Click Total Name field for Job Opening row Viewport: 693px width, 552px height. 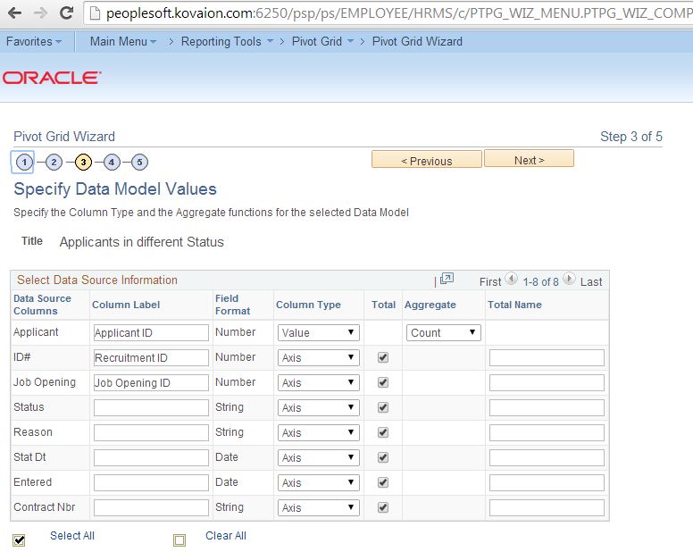point(547,382)
